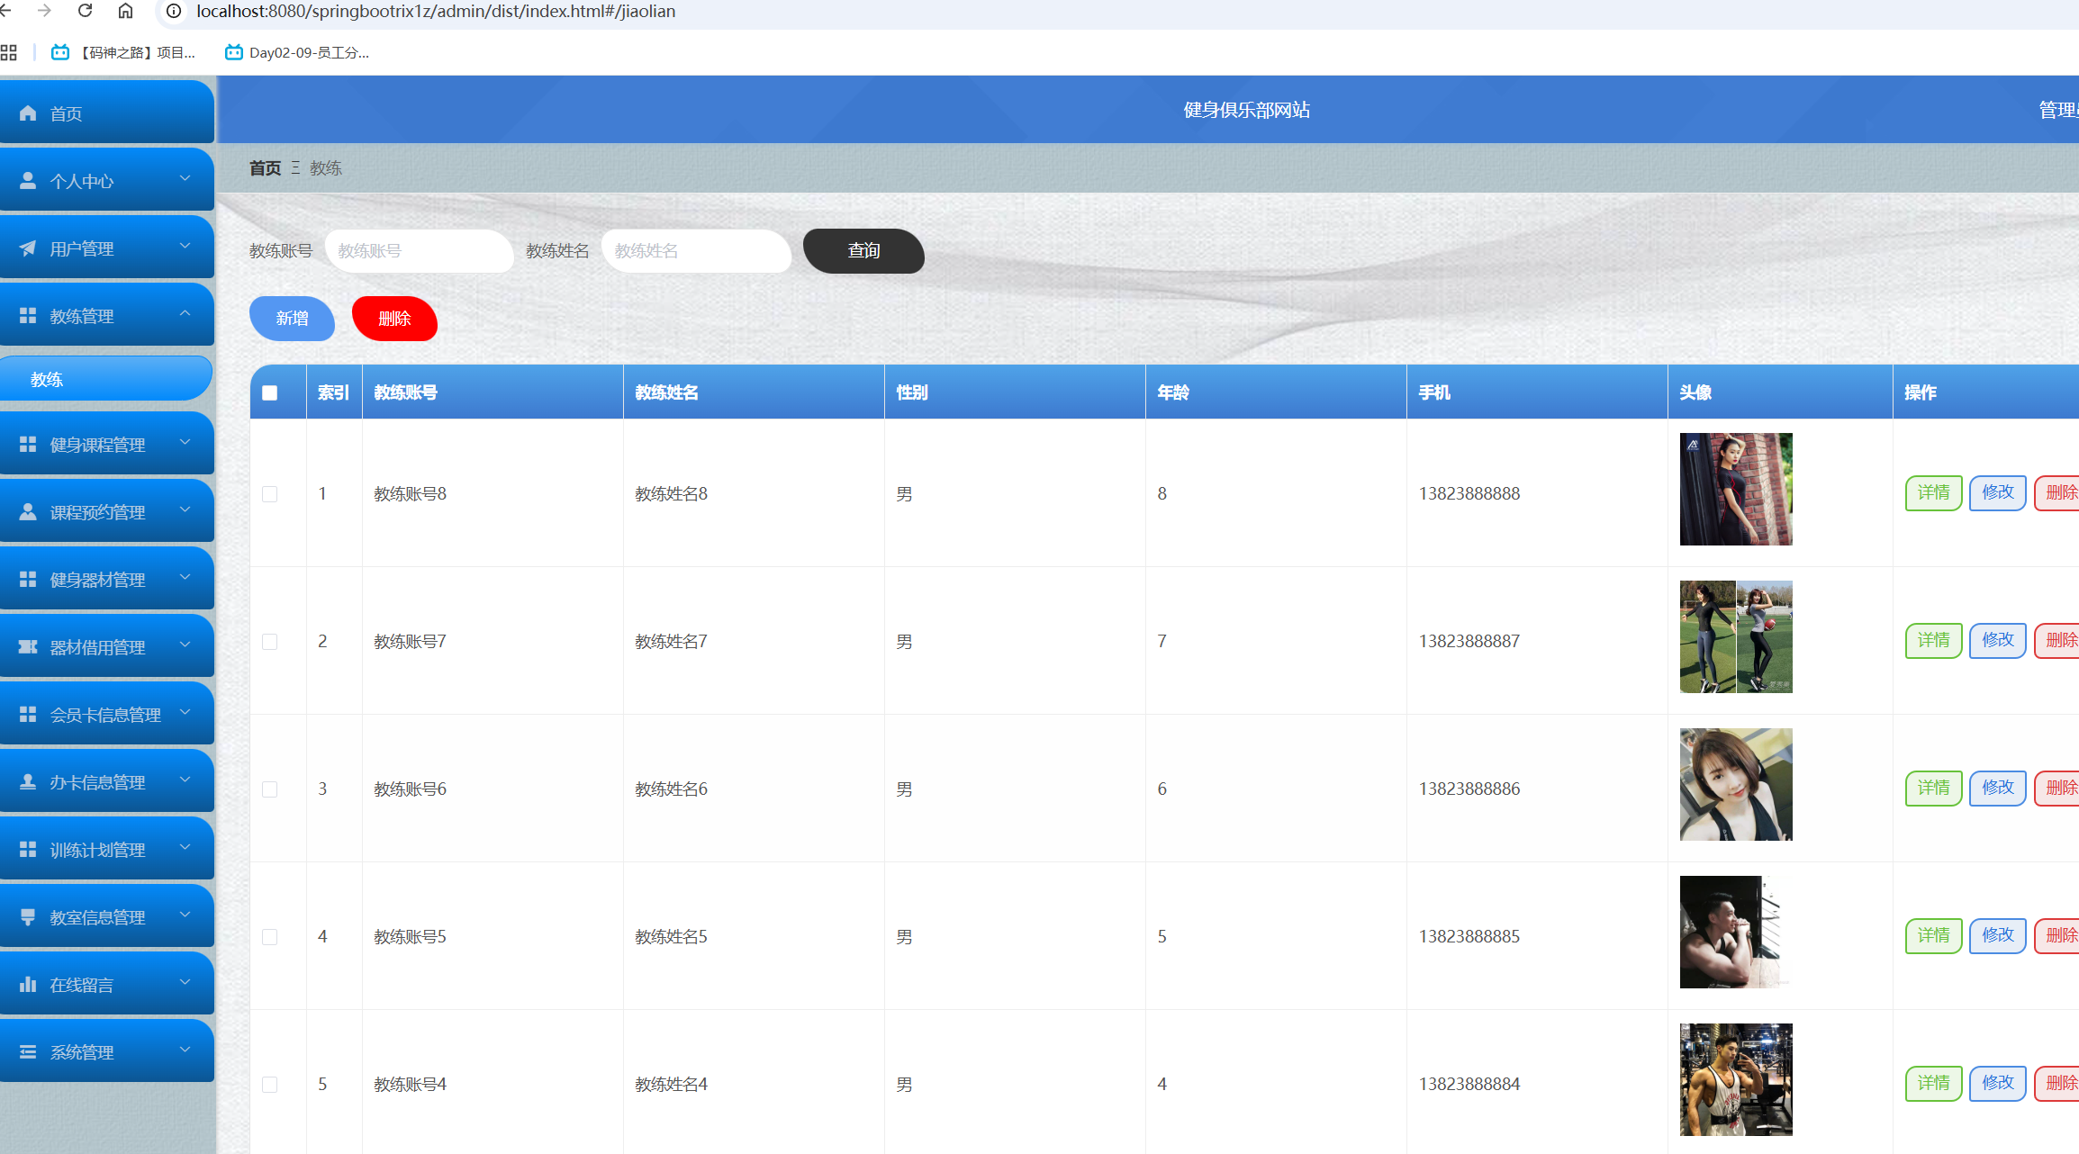Viewport: 2079px width, 1154px height.
Task: Click the grid icon beside 会员卡信息管理
Action: tap(28, 715)
